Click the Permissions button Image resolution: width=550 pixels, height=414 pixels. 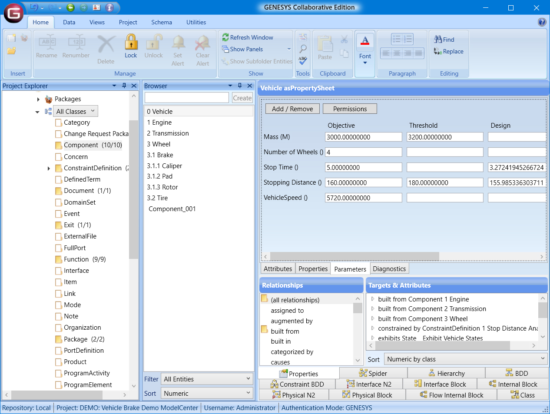(x=350, y=108)
